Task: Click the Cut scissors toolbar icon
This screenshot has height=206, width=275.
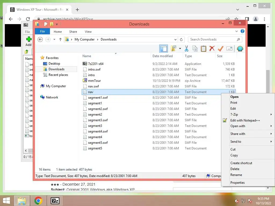Action: click(x=186, y=49)
